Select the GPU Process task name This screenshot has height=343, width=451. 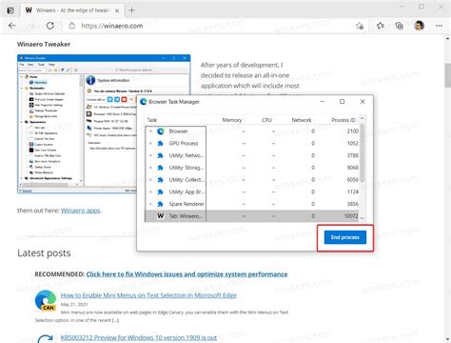pos(184,143)
